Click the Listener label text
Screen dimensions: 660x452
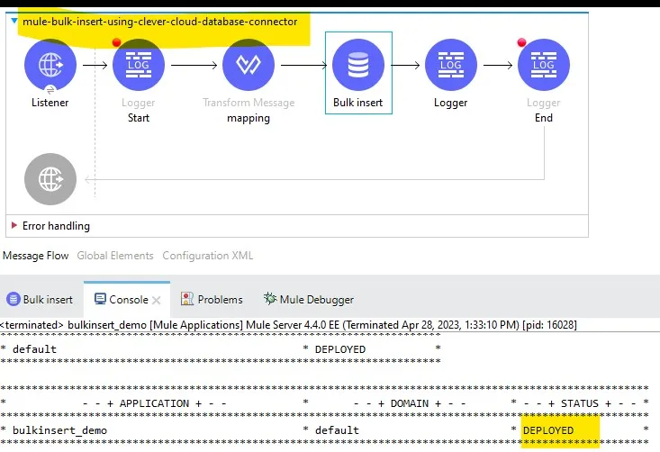click(x=50, y=103)
